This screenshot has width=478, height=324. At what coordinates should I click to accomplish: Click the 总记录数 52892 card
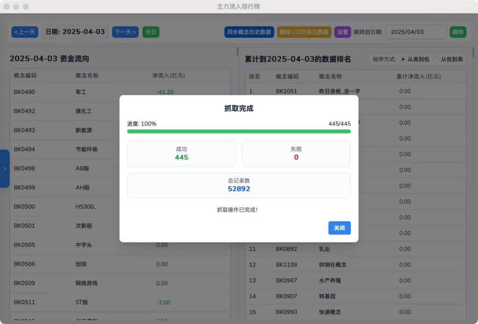(x=239, y=185)
